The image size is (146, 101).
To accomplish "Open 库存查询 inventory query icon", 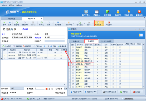I will tap(107, 12).
